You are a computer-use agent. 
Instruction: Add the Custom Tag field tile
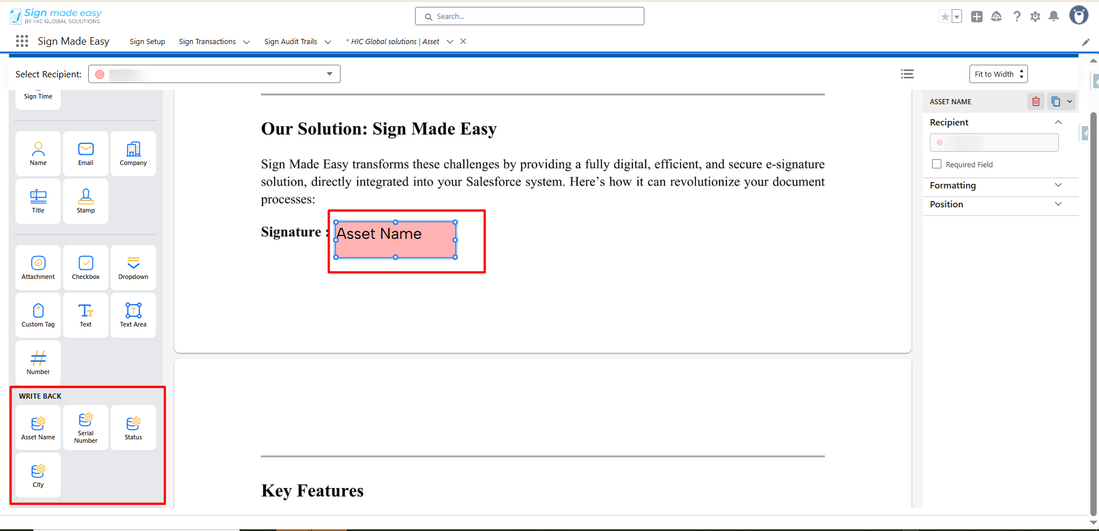pyautogui.click(x=38, y=315)
